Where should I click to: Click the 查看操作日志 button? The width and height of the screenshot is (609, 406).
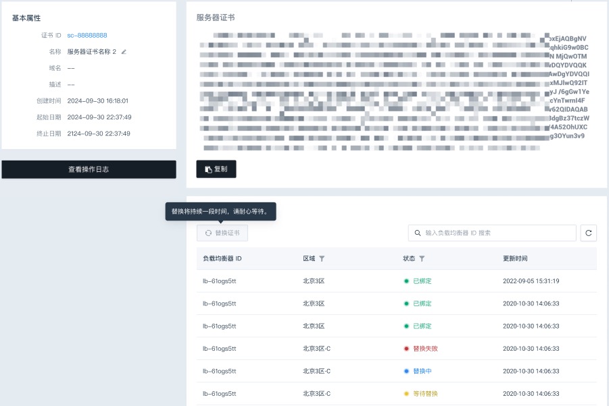tap(89, 169)
